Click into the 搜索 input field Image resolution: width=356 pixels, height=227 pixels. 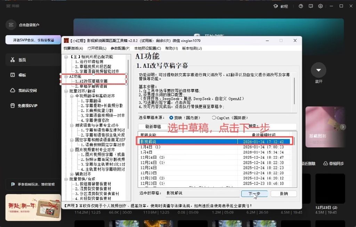point(277,127)
